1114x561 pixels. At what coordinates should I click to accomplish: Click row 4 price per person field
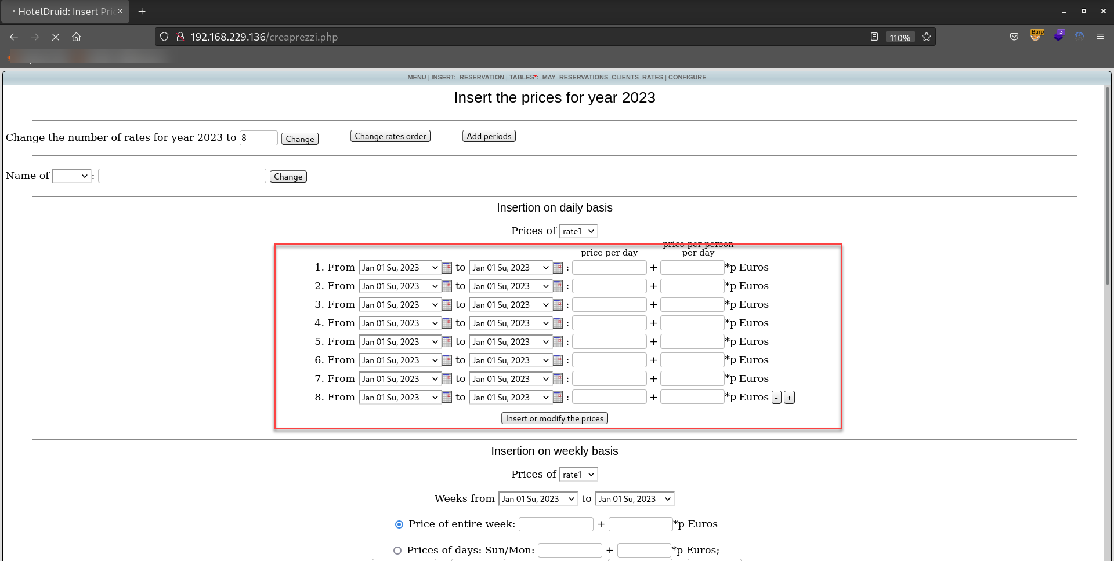pyautogui.click(x=692, y=323)
